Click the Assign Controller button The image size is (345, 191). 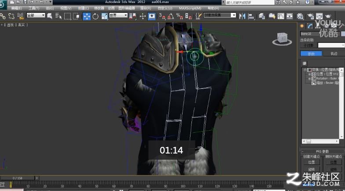tap(305, 64)
